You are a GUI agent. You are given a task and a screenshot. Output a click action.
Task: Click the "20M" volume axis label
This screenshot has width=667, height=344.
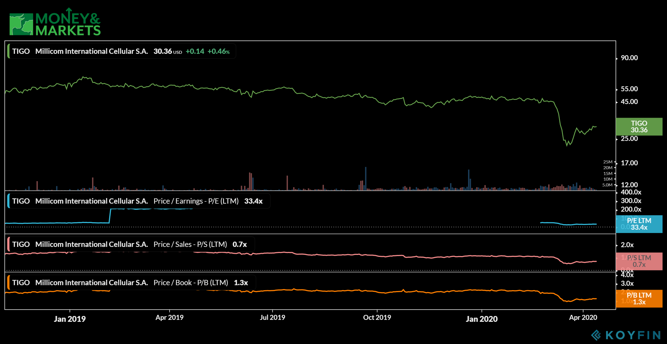click(x=608, y=168)
